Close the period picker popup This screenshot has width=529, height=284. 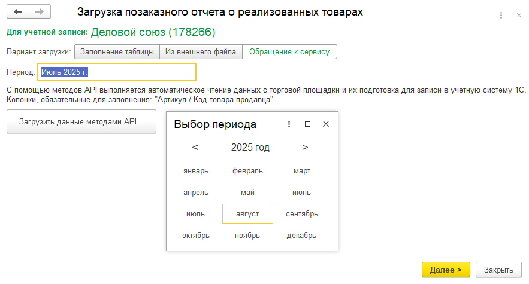tap(326, 124)
